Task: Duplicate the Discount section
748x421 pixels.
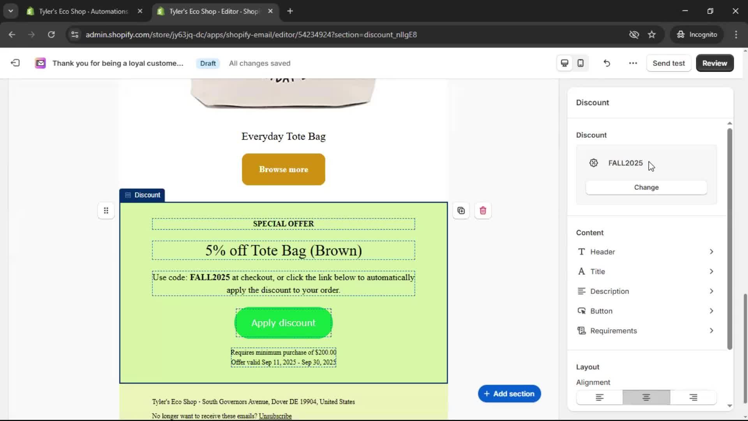Action: pyautogui.click(x=461, y=210)
